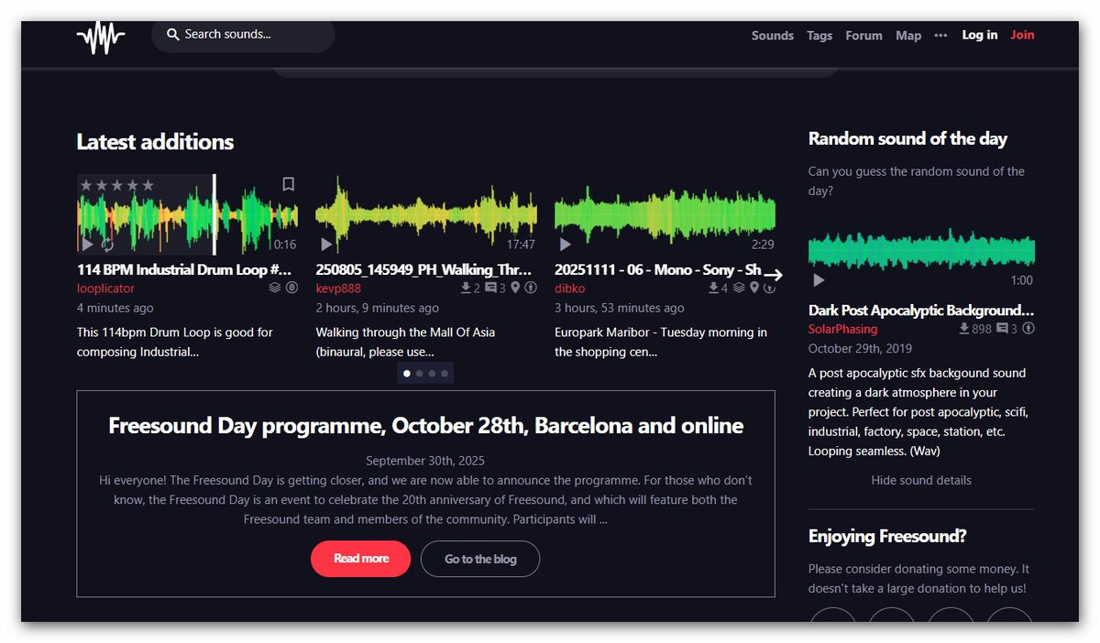Open the Tags menu item

pyautogui.click(x=819, y=36)
